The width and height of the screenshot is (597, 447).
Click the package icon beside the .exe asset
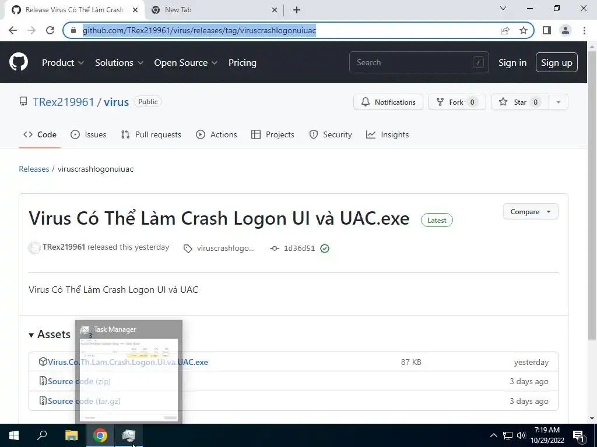(x=43, y=361)
